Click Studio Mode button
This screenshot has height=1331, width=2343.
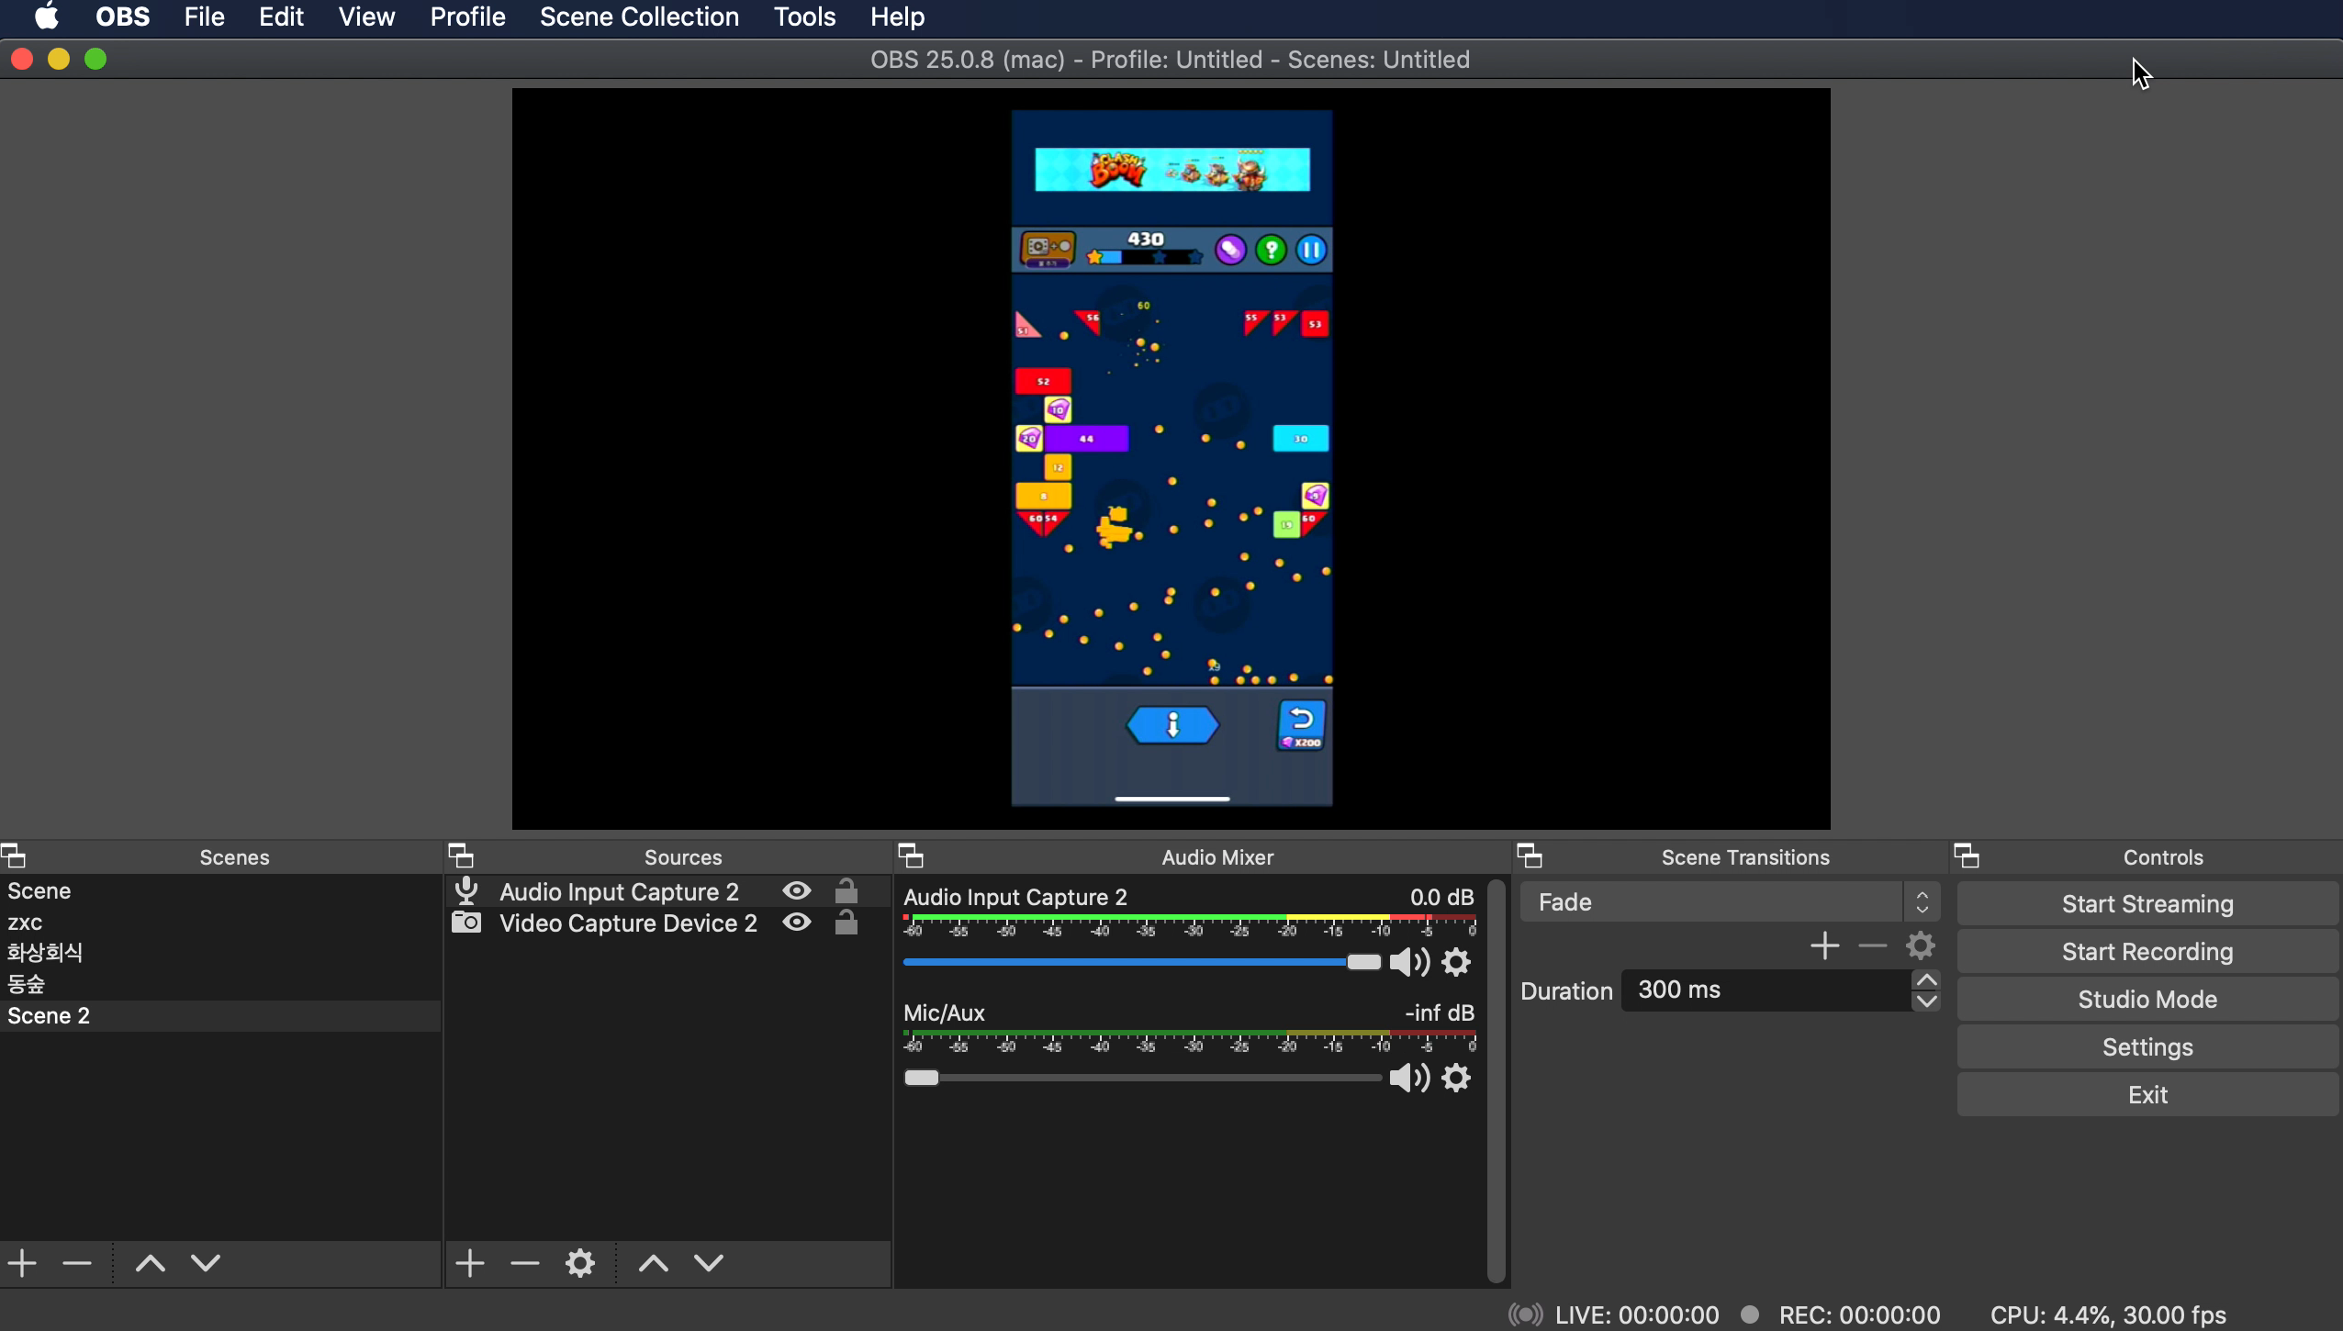pyautogui.click(x=2147, y=1000)
